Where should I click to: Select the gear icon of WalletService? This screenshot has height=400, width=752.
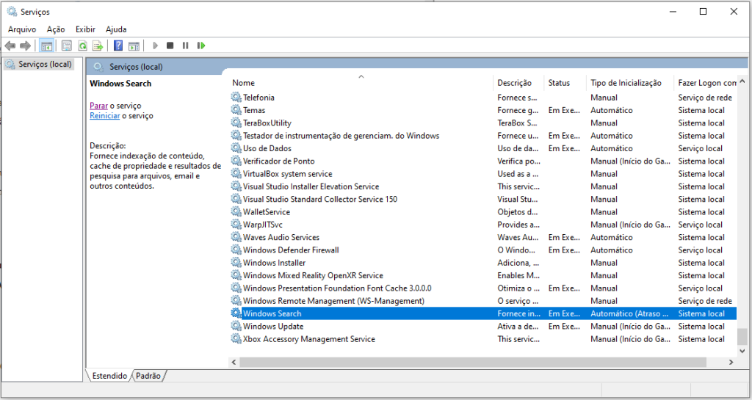point(236,211)
